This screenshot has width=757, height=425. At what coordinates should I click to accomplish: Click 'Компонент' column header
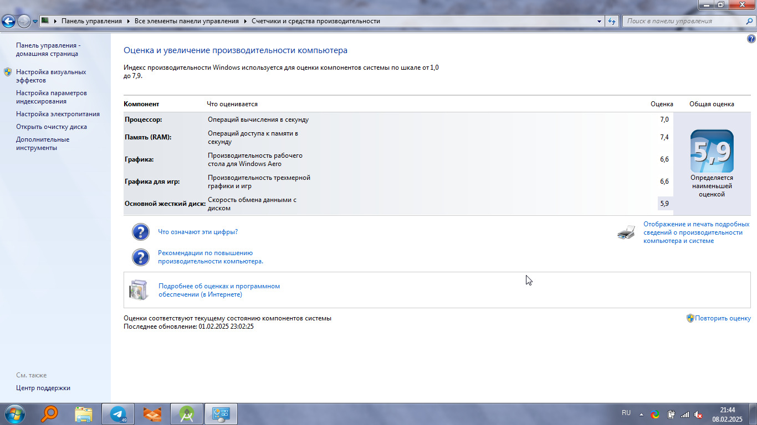point(141,104)
